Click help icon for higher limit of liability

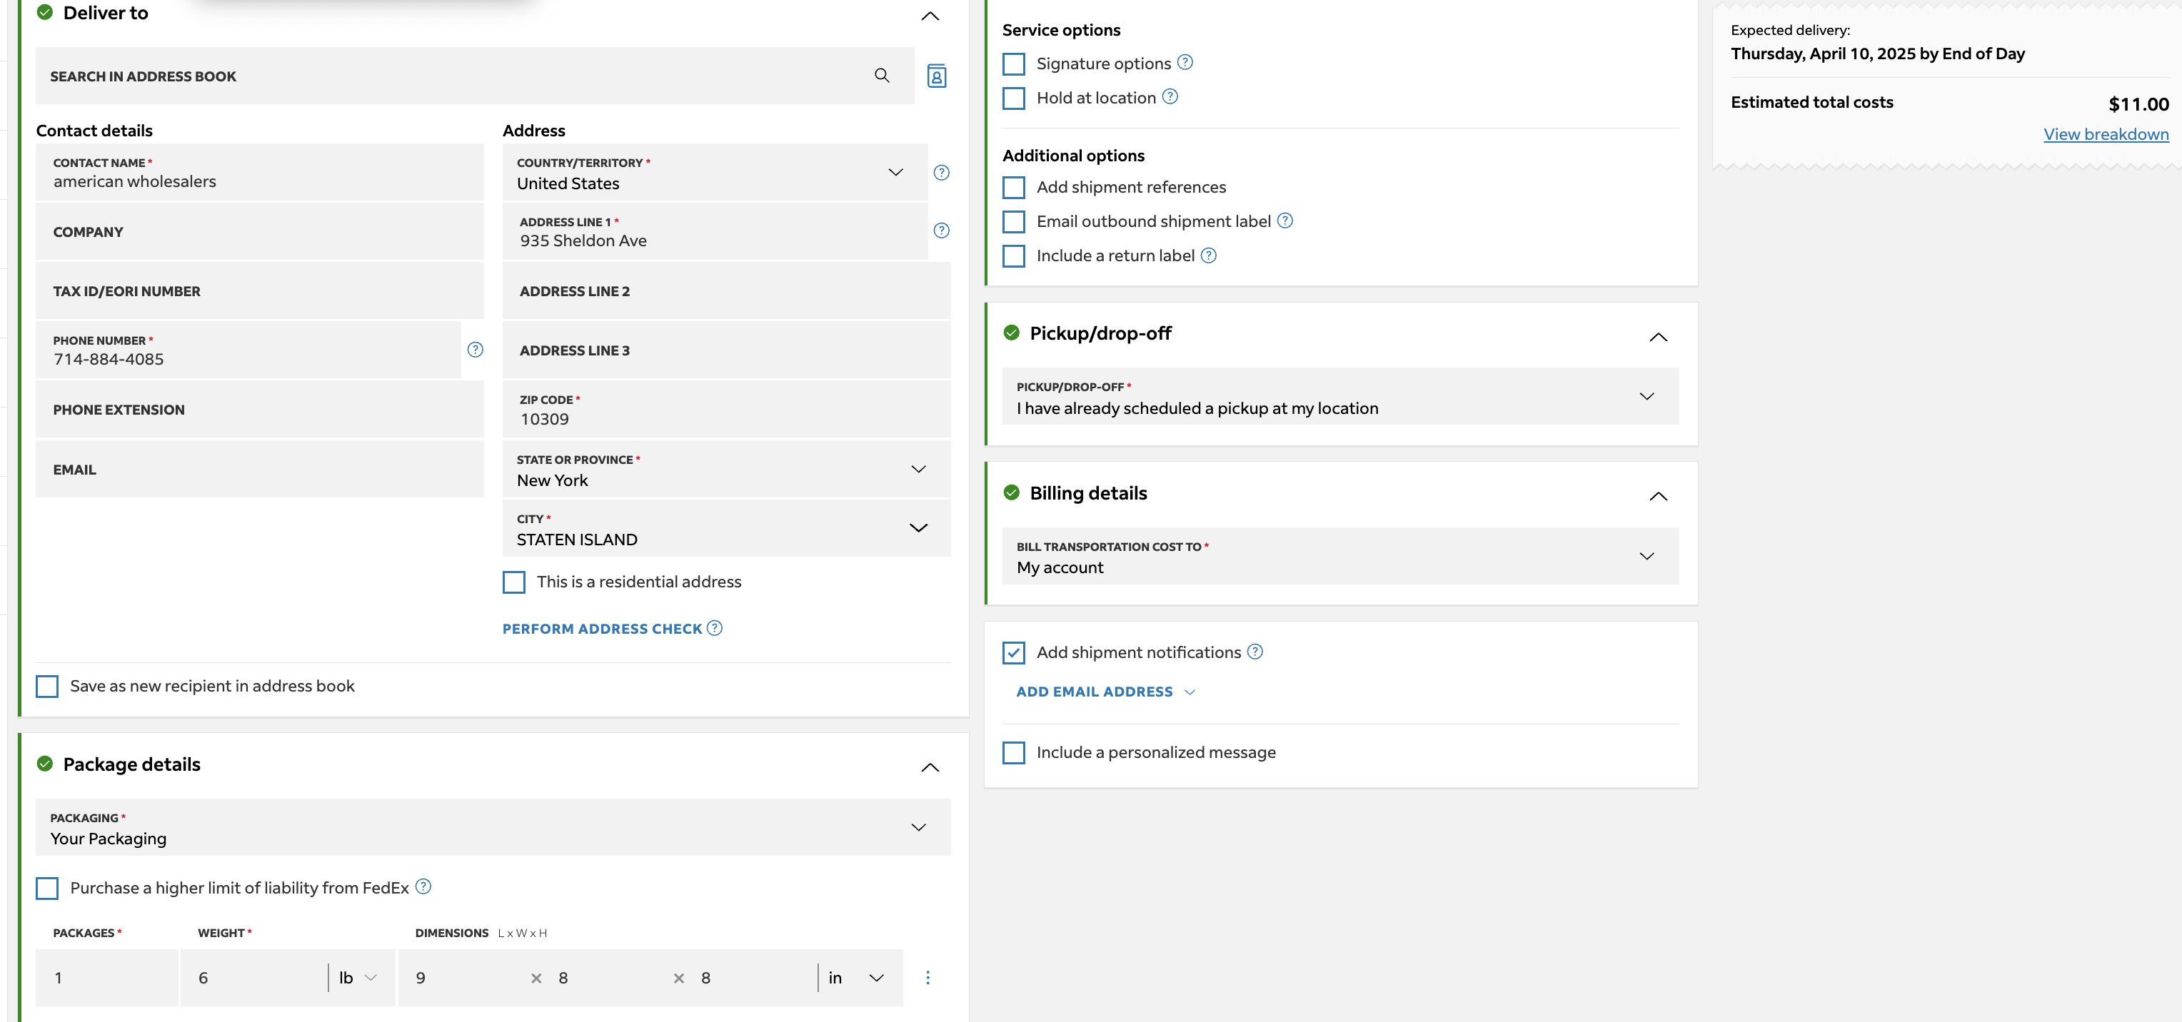[423, 886]
